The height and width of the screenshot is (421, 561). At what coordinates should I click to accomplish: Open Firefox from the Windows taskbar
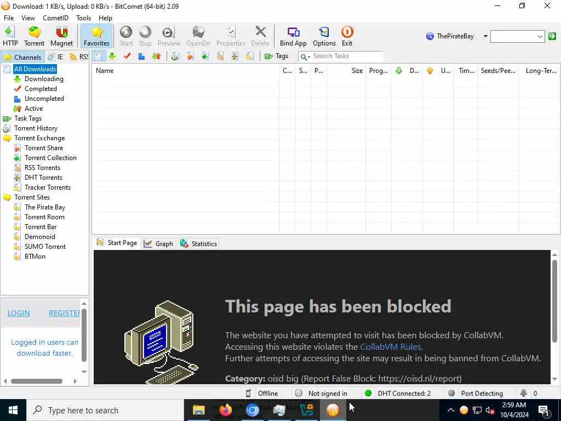pos(225,410)
